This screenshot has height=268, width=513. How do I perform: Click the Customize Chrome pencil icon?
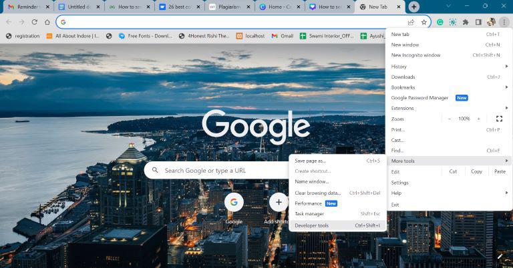[500, 256]
